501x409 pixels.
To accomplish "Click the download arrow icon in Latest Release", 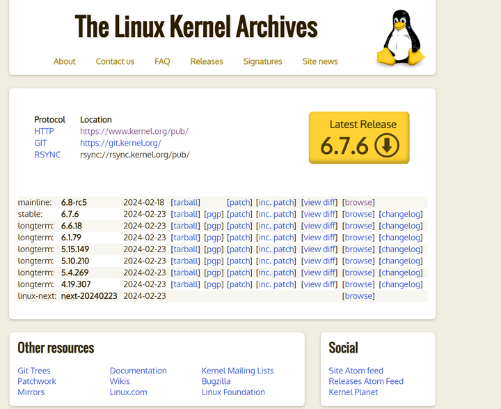I will (387, 146).
